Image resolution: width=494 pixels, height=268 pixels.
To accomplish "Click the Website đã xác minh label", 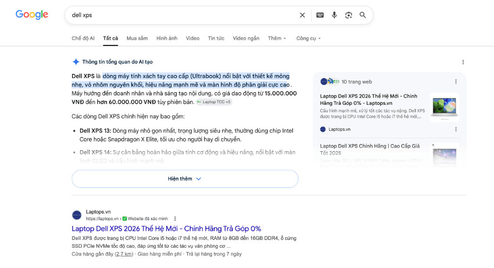I will [x=148, y=219].
